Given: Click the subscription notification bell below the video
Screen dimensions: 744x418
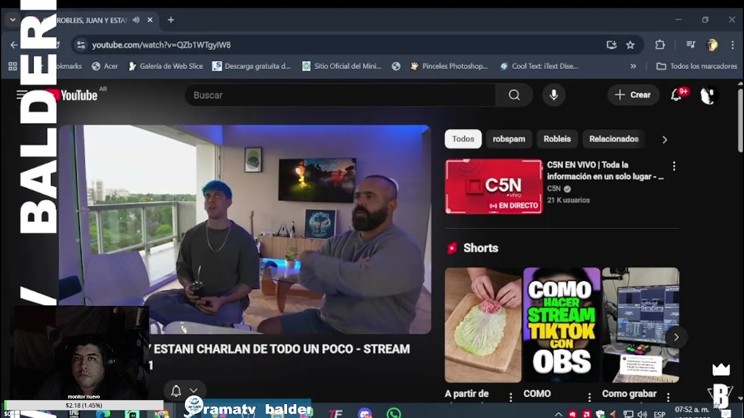Looking at the screenshot, I should [x=176, y=391].
